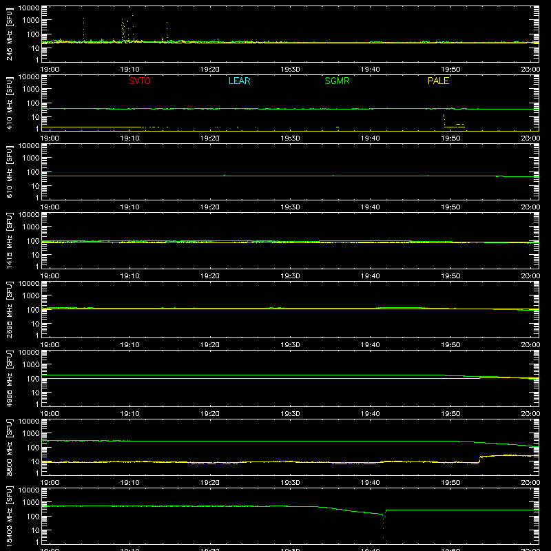Click the 19:50 tick under the 410 MHz panel
This screenshot has height=551, width=551.
[x=450, y=138]
